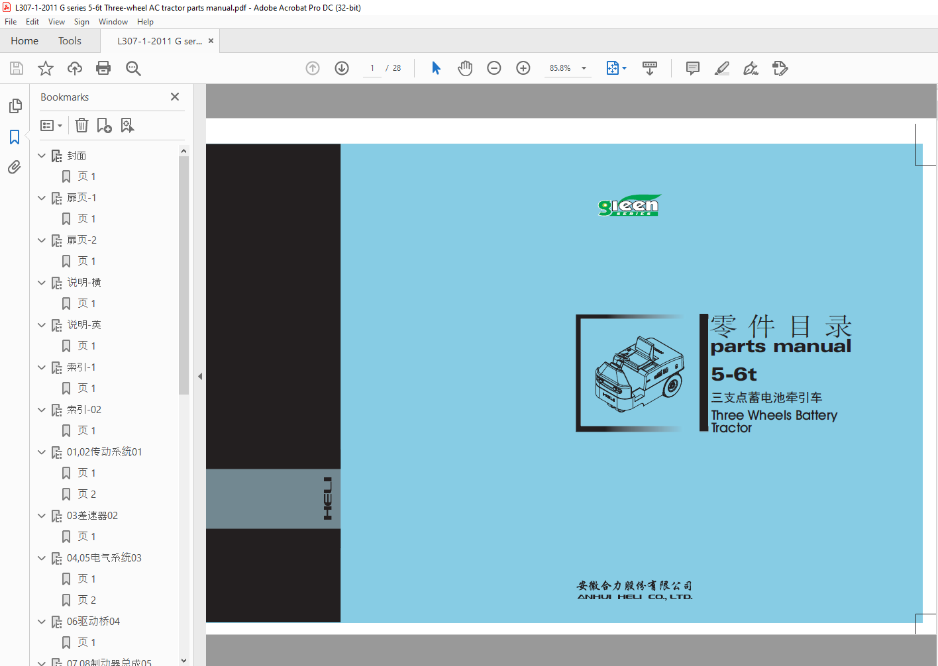Select 页 2 under 01,02传动系统01
The width and height of the screenshot is (938, 666).
pyautogui.click(x=87, y=494)
